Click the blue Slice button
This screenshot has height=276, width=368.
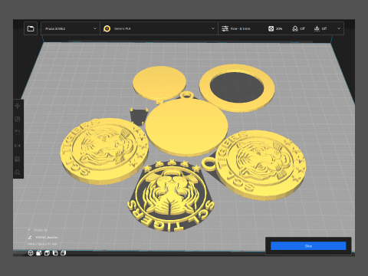(x=308, y=246)
